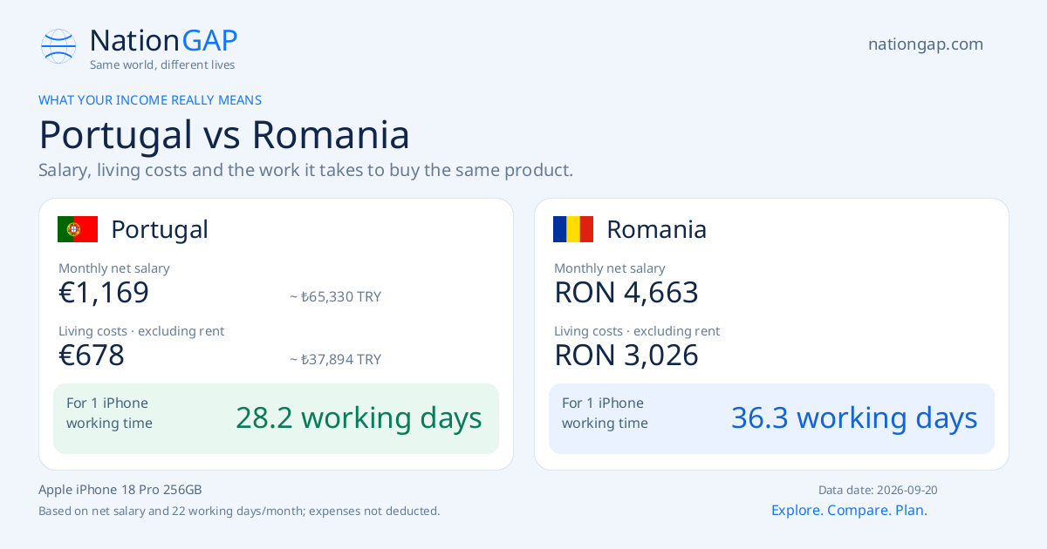Click the 'Explore. Compare. Plan.' link

coord(849,511)
